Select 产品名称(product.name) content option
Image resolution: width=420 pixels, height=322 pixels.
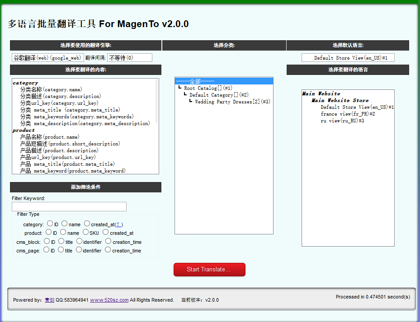pyautogui.click(x=84, y=137)
